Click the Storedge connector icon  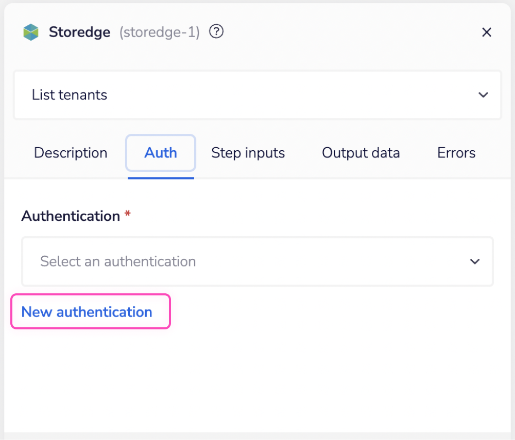coord(31,32)
